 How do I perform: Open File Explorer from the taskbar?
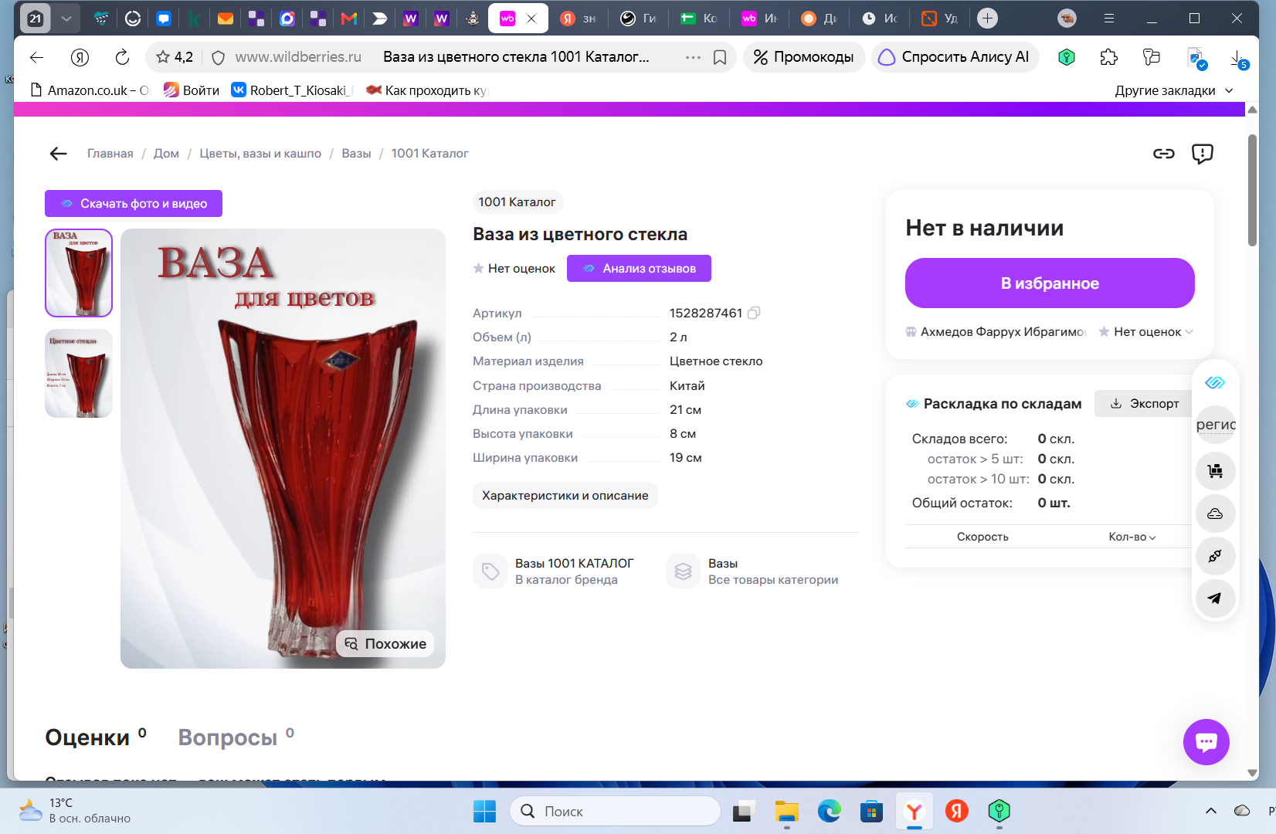pyautogui.click(x=786, y=812)
